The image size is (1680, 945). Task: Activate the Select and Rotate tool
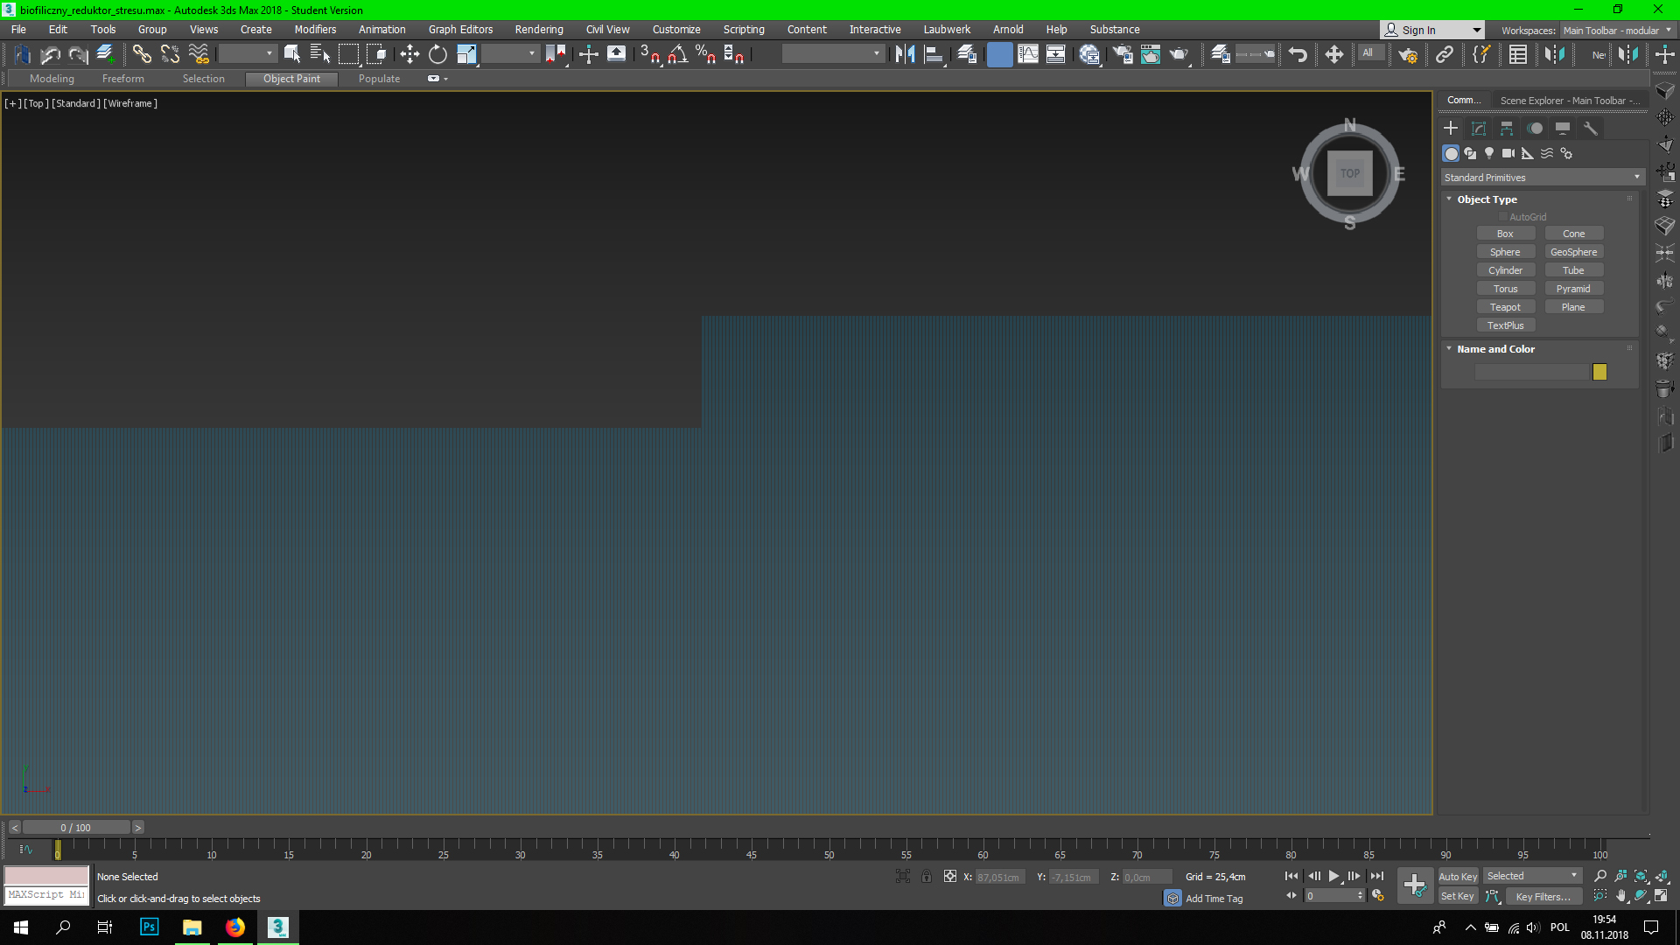point(437,54)
